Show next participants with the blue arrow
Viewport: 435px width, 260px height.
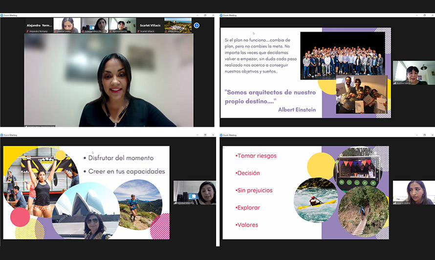[196, 25]
